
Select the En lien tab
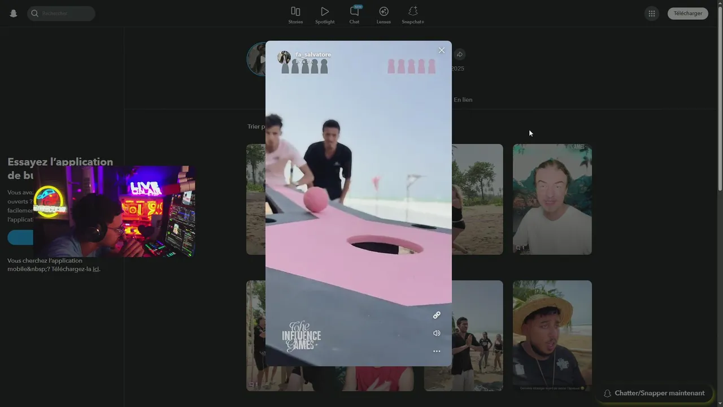pos(463,99)
